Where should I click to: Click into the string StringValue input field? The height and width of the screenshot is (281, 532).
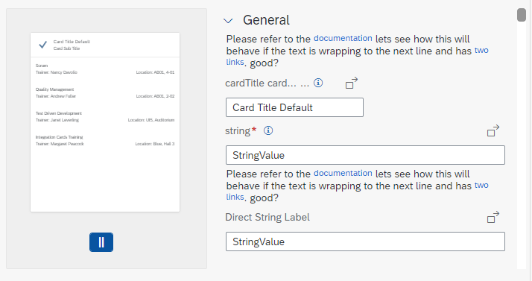click(x=365, y=155)
